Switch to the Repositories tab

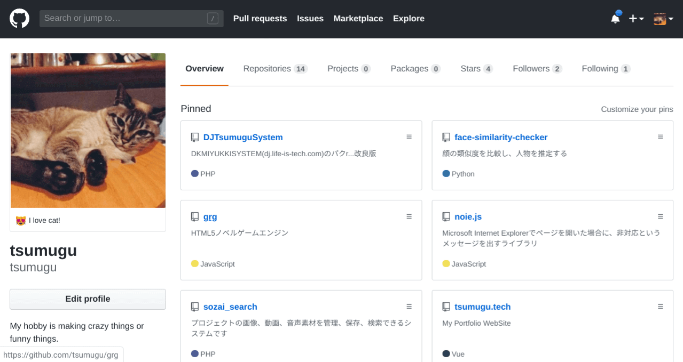point(268,68)
